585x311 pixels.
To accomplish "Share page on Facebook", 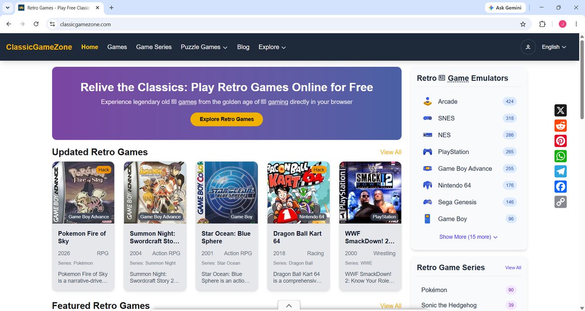I will [561, 187].
